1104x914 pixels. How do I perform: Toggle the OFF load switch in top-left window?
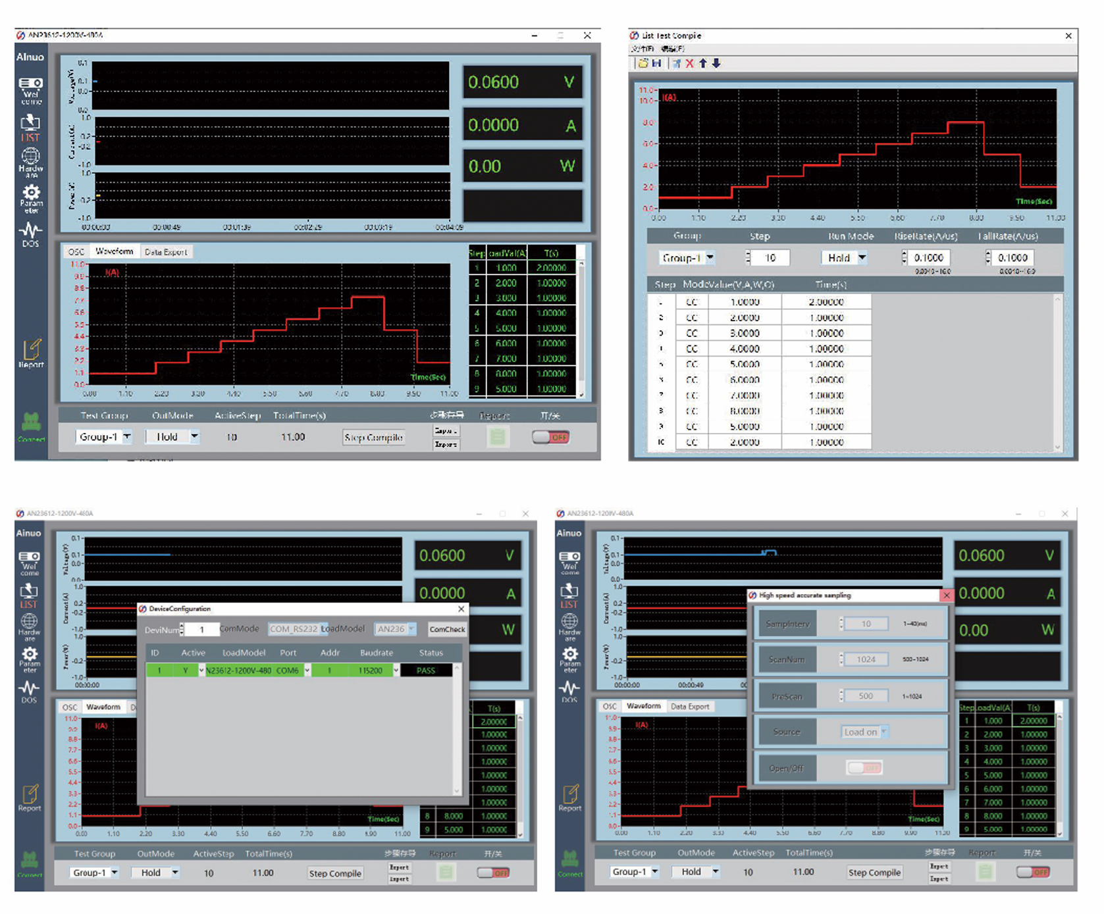coord(550,437)
